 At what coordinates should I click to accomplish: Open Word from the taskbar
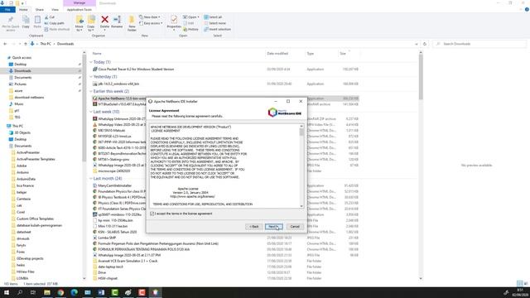pyautogui.click(x=101, y=292)
